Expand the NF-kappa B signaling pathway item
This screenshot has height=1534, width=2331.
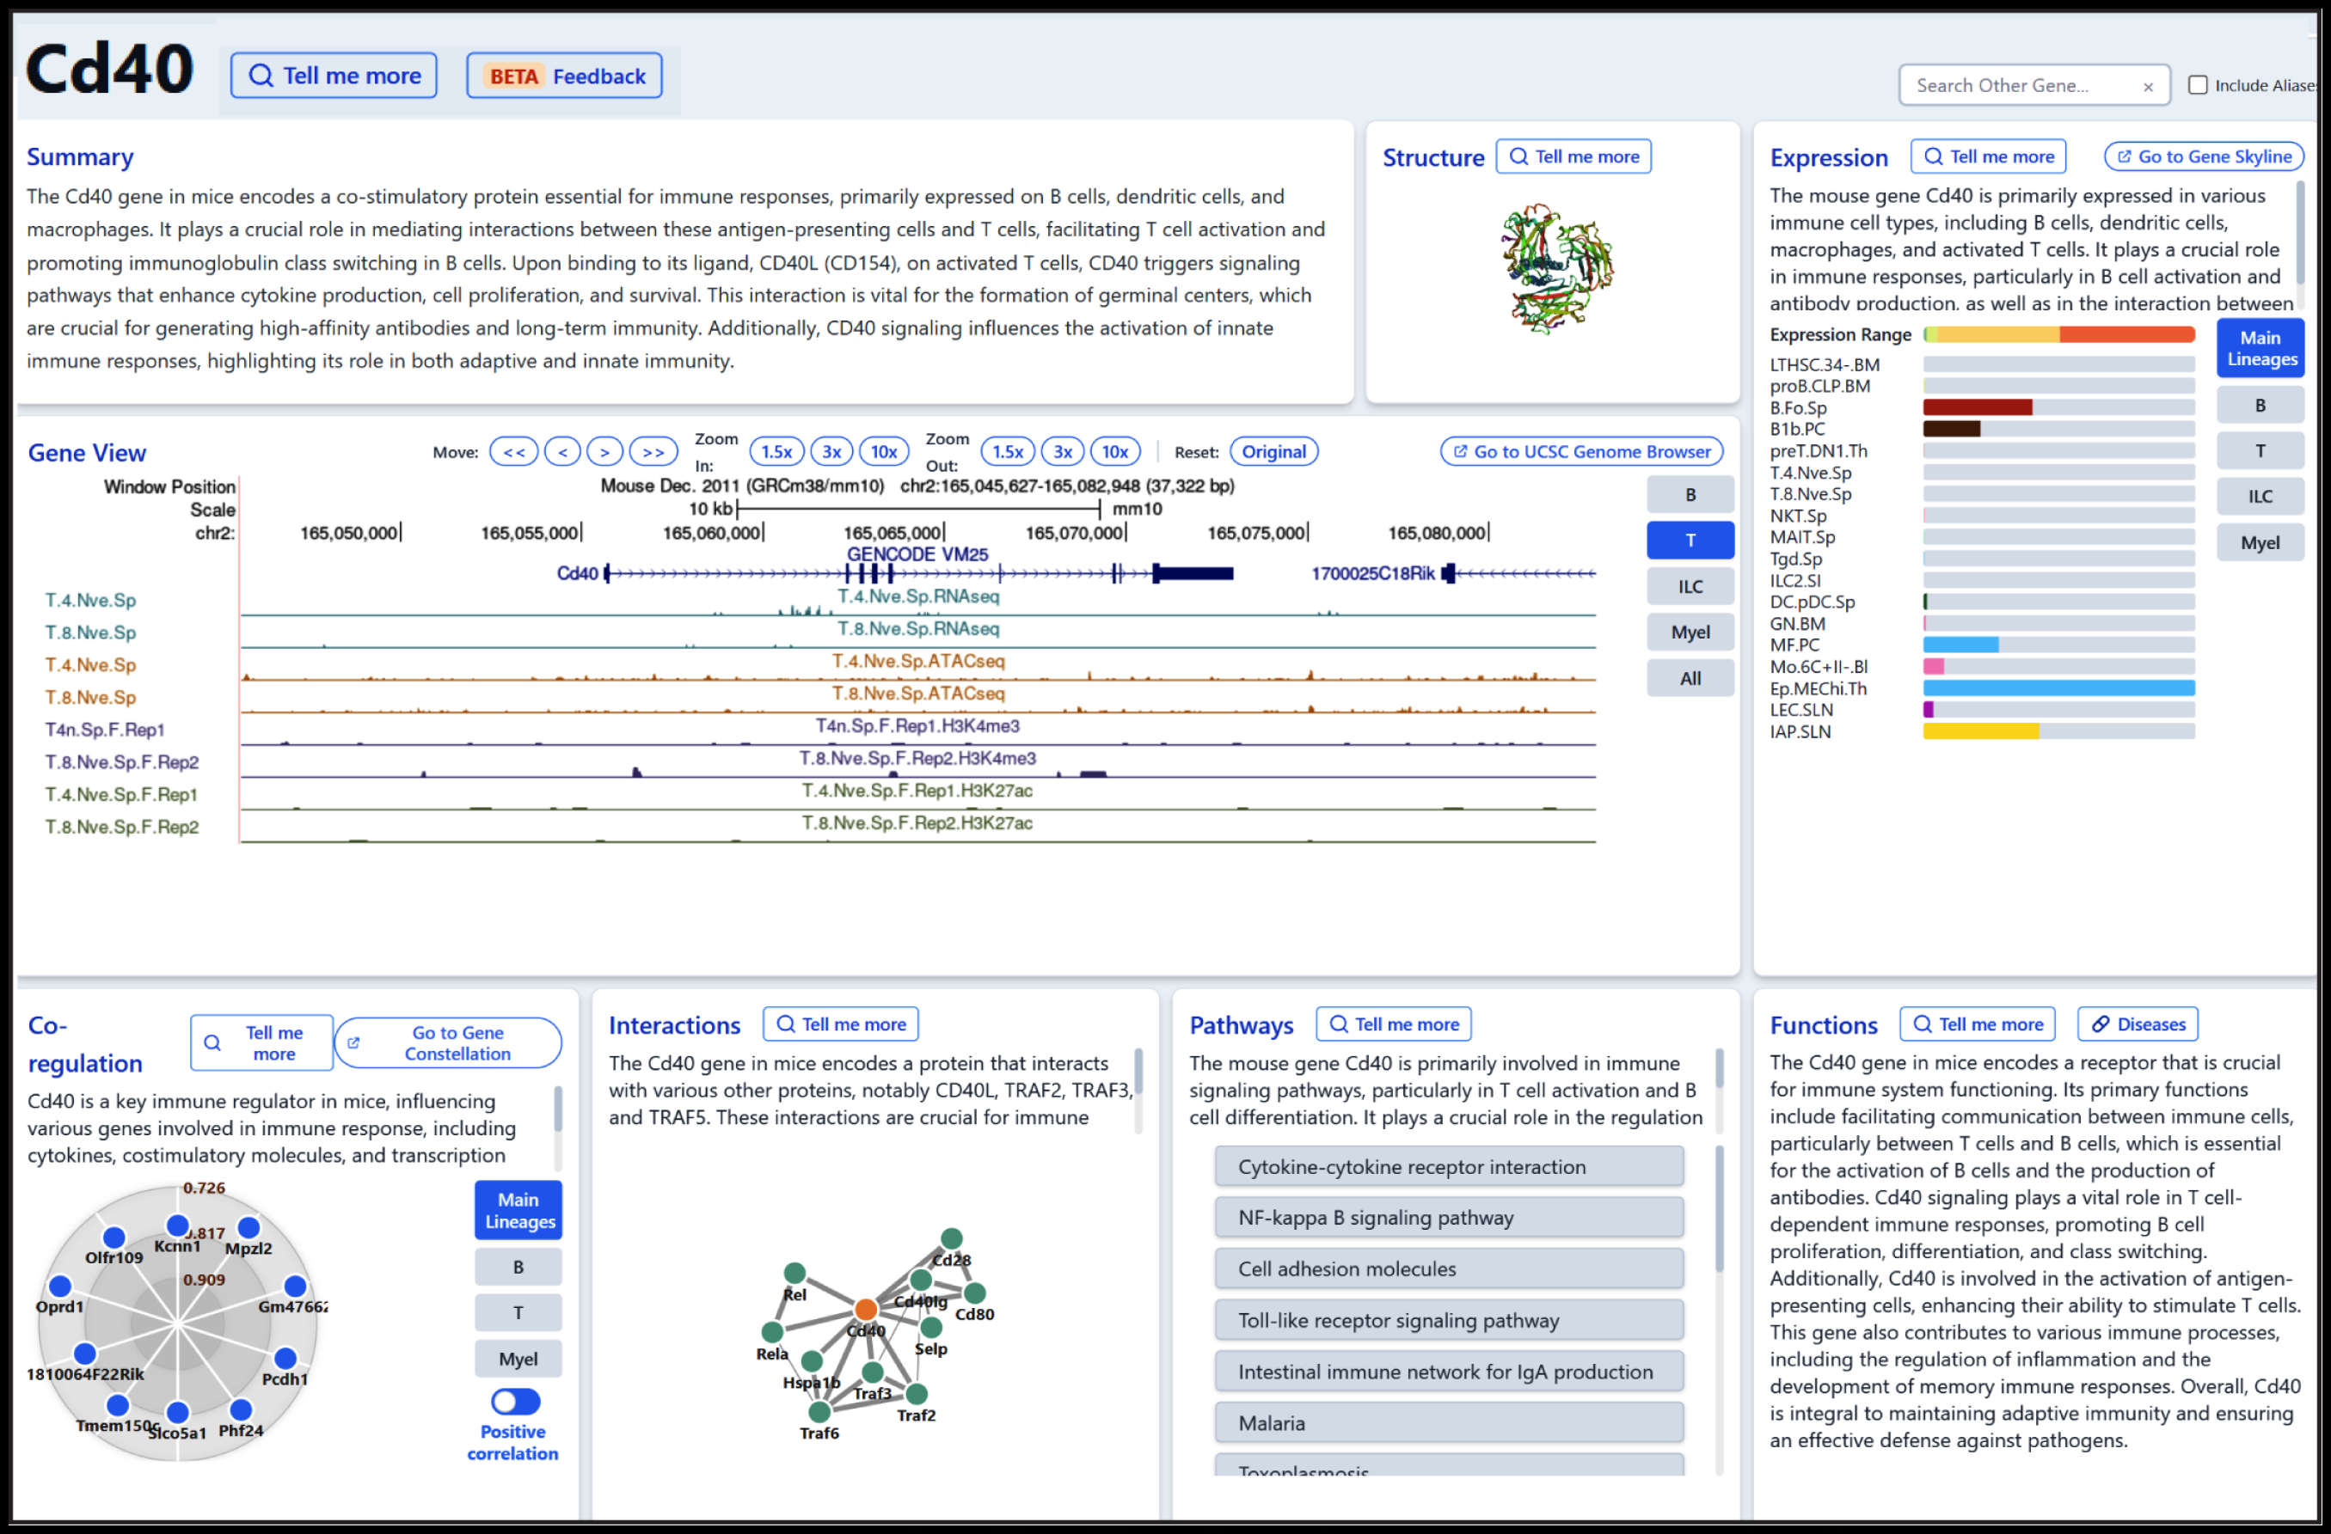click(1448, 1217)
